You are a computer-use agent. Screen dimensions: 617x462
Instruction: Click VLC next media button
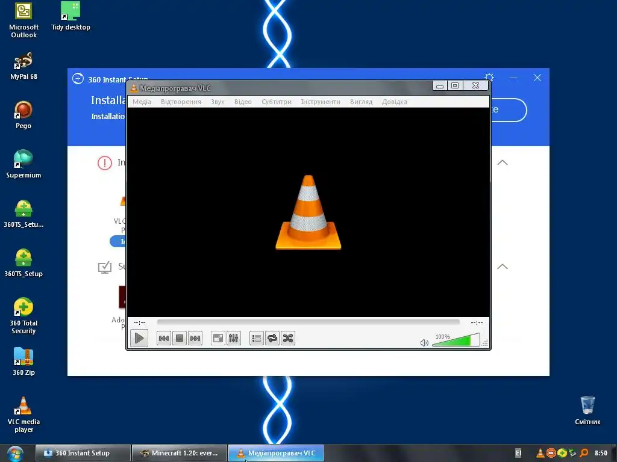[195, 338]
